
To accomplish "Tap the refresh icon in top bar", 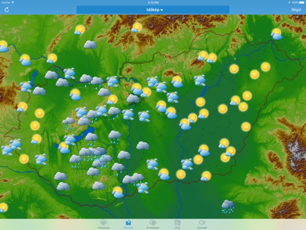I will (x=7, y=9).
